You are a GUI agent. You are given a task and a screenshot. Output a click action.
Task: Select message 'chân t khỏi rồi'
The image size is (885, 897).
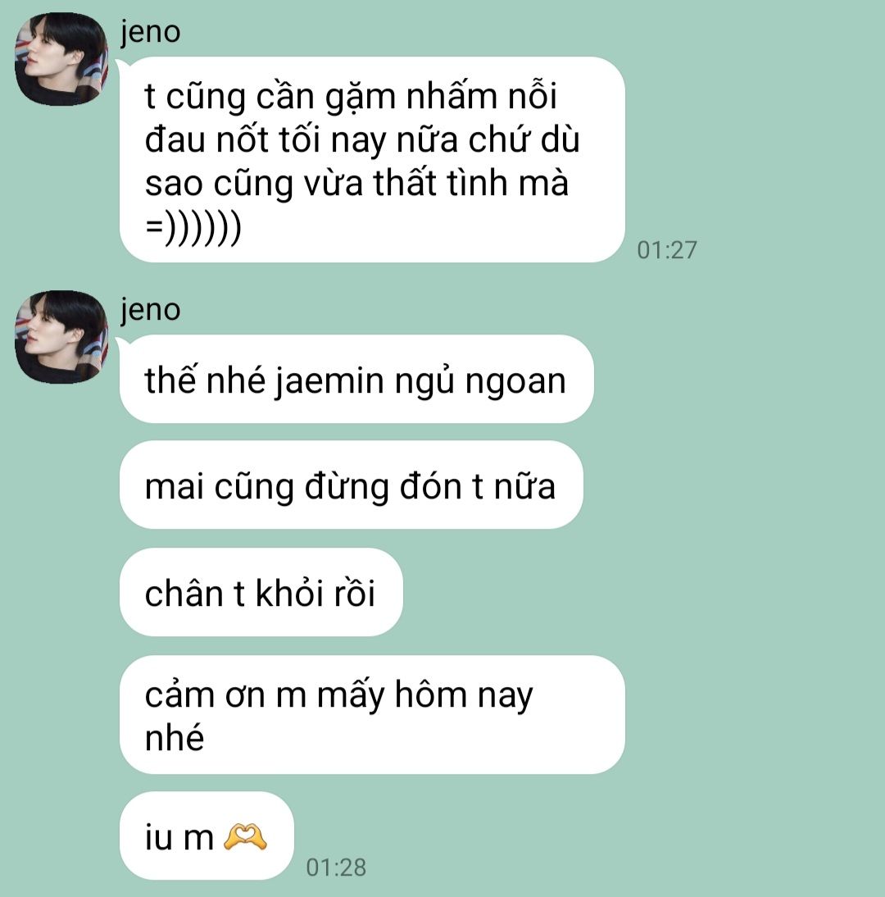tap(261, 592)
